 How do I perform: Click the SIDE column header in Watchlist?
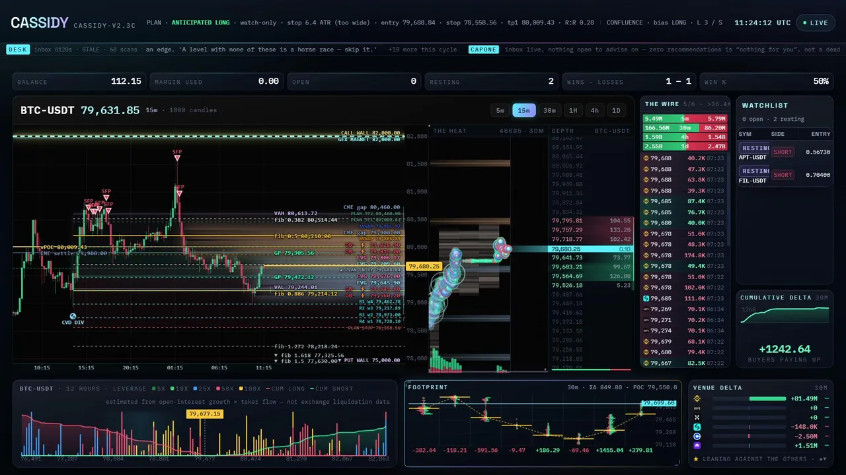pos(778,134)
